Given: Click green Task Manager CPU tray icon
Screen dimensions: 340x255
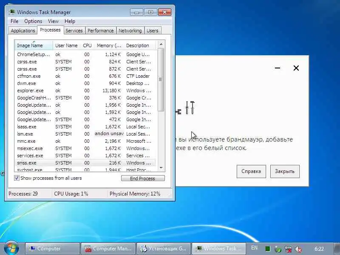Looking at the screenshot, I should pos(268,249).
